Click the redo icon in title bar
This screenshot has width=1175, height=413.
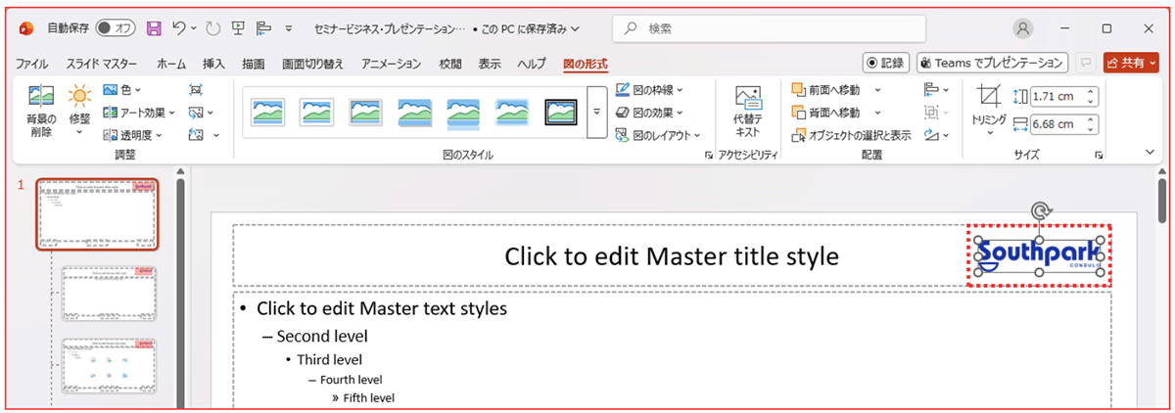tap(214, 28)
